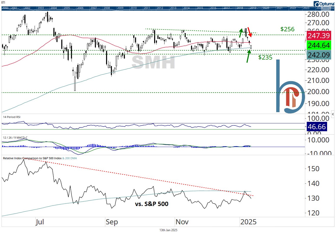
Task: Click the Relative Index Comparison label
Action: tap(32, 158)
